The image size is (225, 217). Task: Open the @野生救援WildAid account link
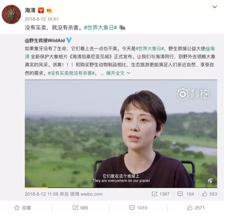coord(45,40)
